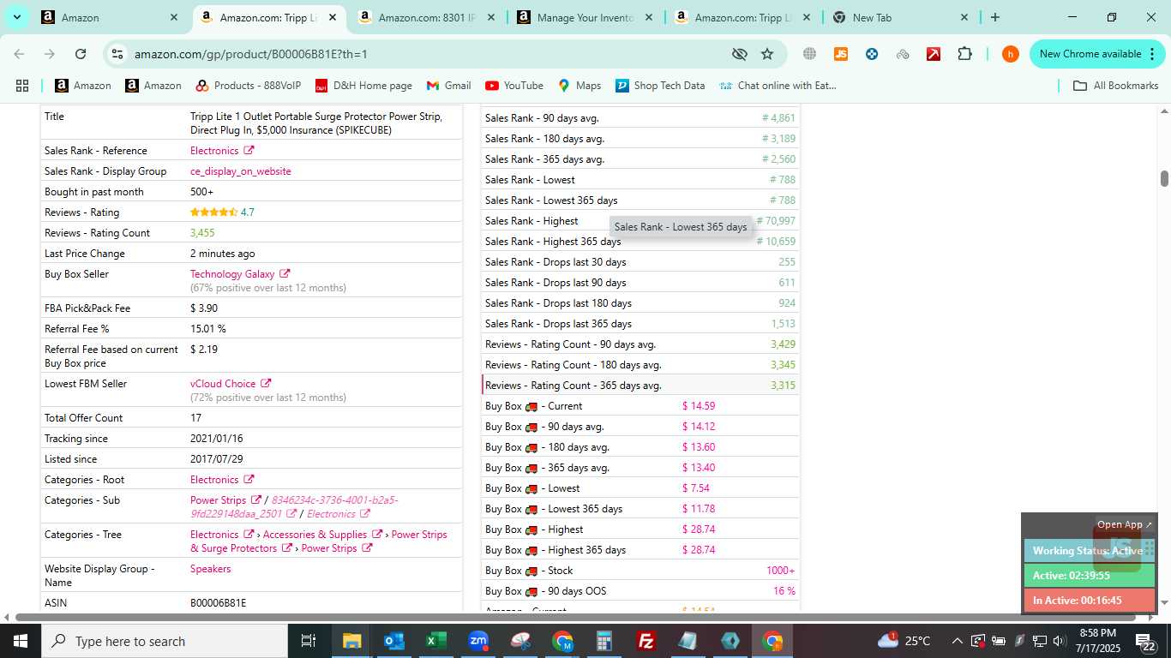Close the New Tab tab
This screenshot has width=1171, height=658.
[964, 17]
